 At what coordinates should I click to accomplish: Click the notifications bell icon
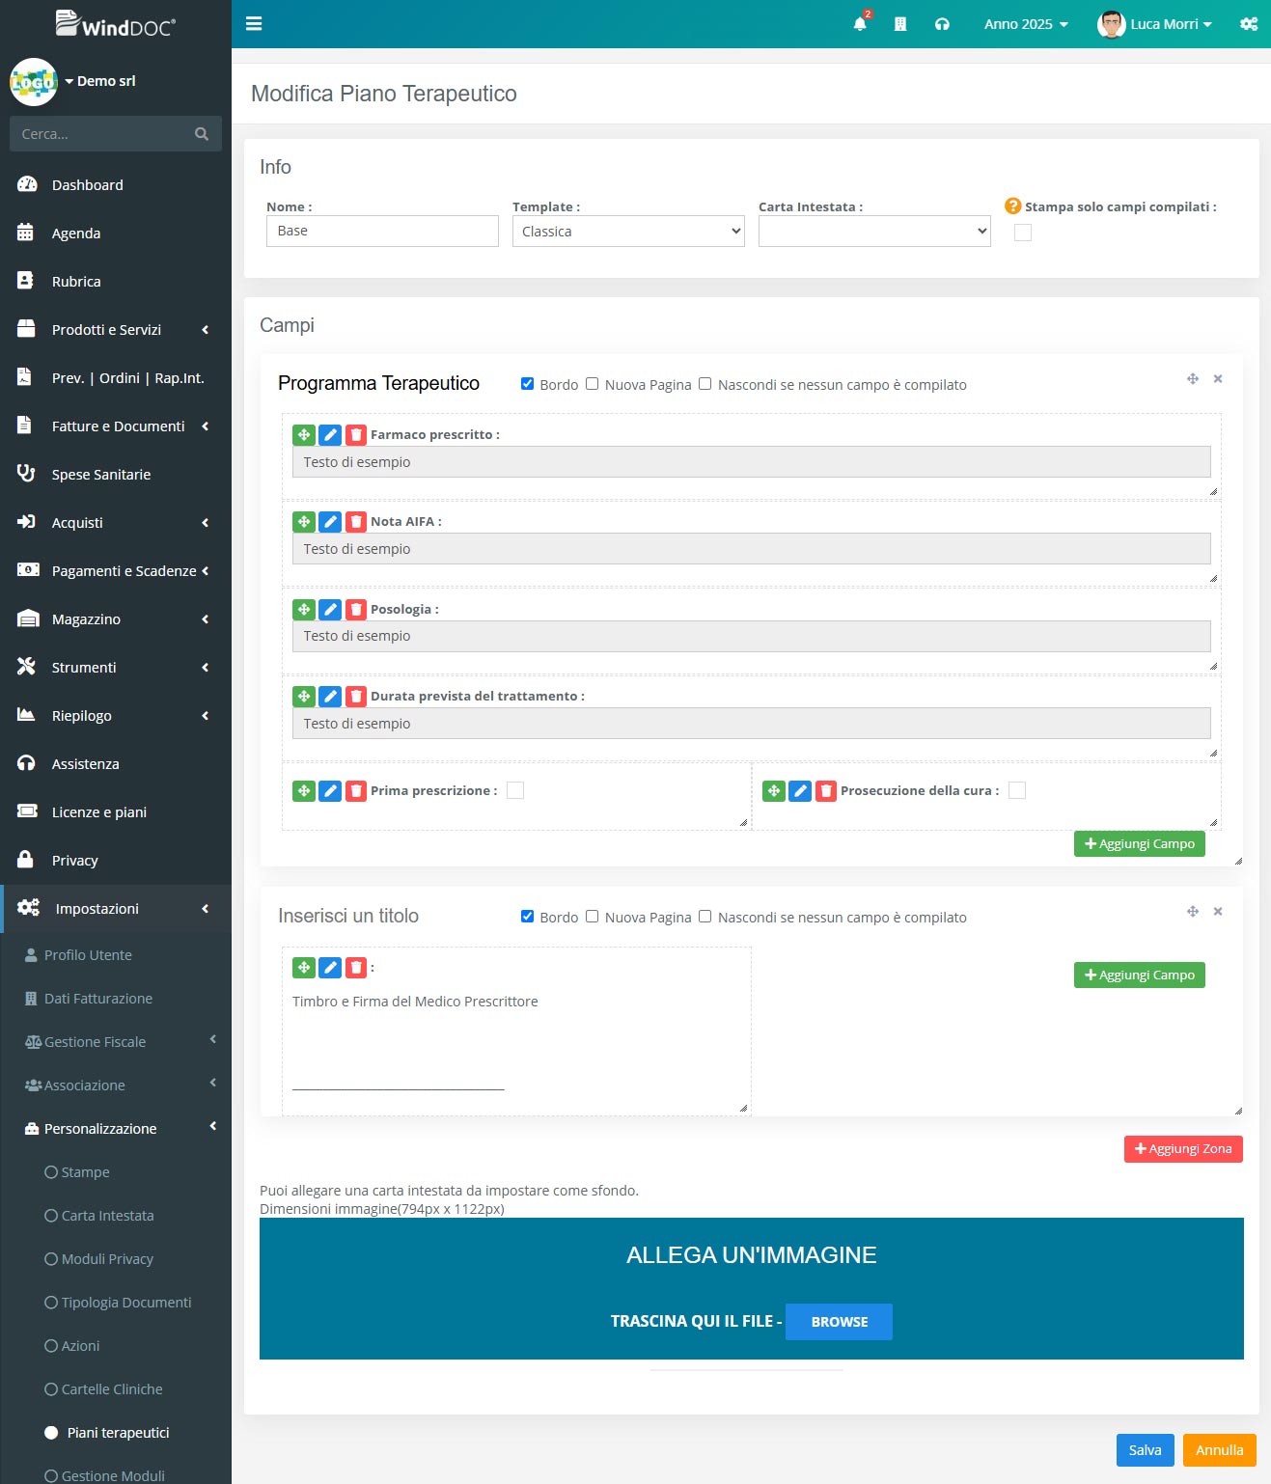(860, 24)
